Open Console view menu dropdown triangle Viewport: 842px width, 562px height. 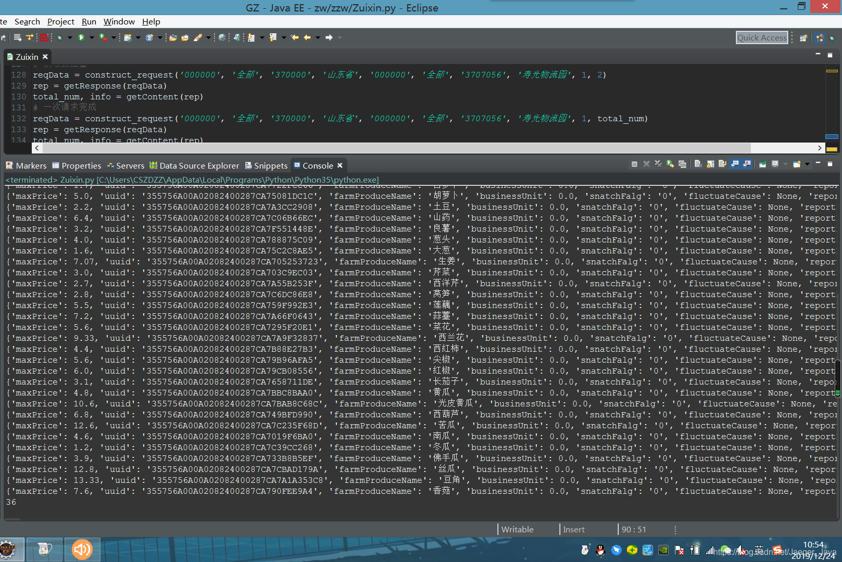pyautogui.click(x=807, y=164)
